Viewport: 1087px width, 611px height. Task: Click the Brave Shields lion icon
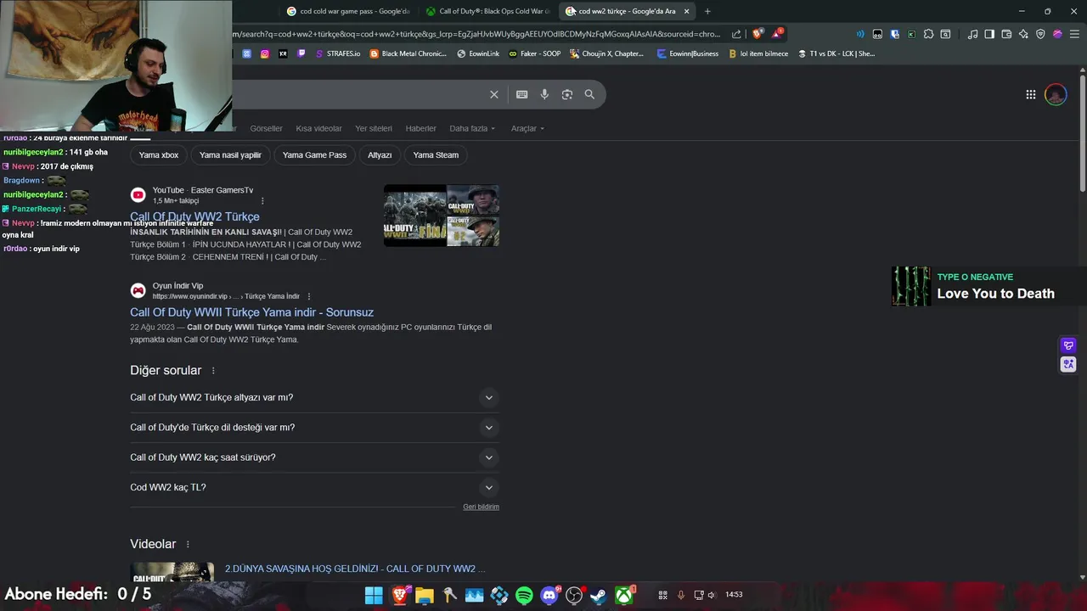[757, 34]
